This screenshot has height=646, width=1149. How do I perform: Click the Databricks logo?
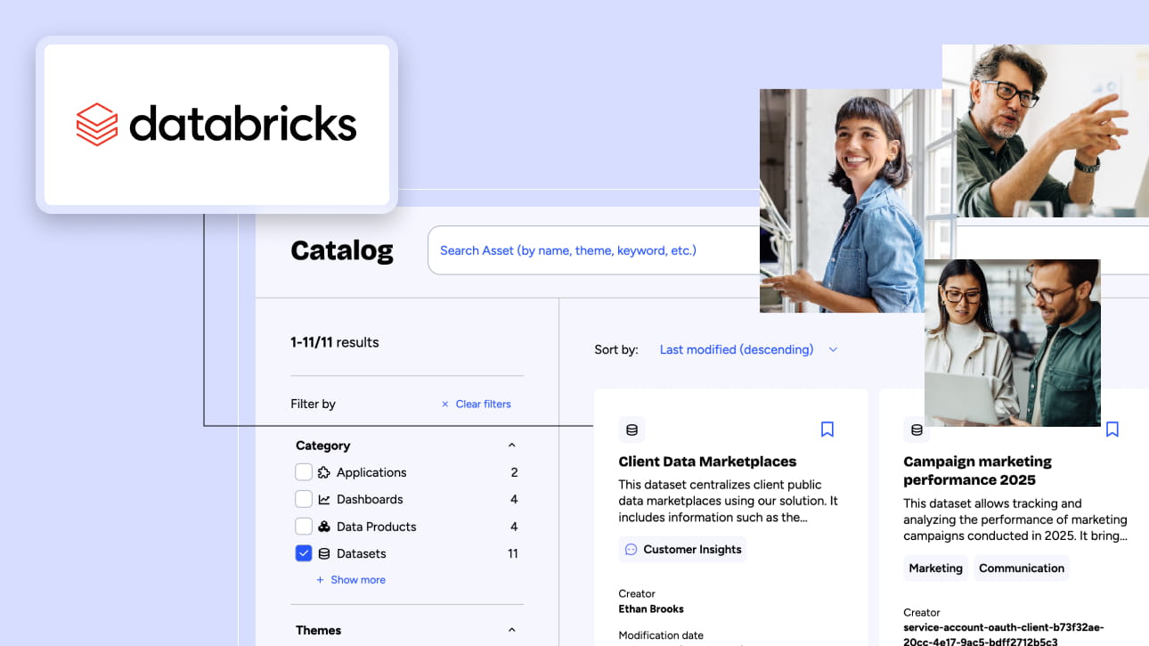point(216,125)
